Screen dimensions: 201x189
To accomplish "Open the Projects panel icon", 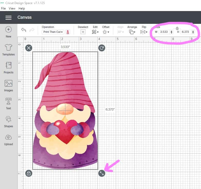I will point(8,65).
